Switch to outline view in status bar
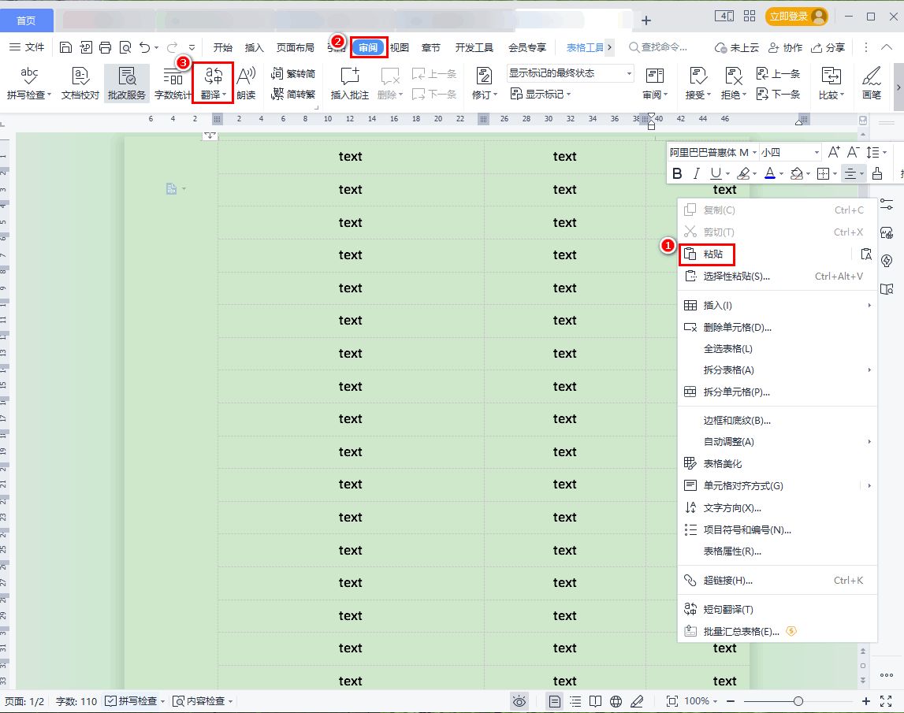This screenshot has width=904, height=713. pyautogui.click(x=575, y=701)
